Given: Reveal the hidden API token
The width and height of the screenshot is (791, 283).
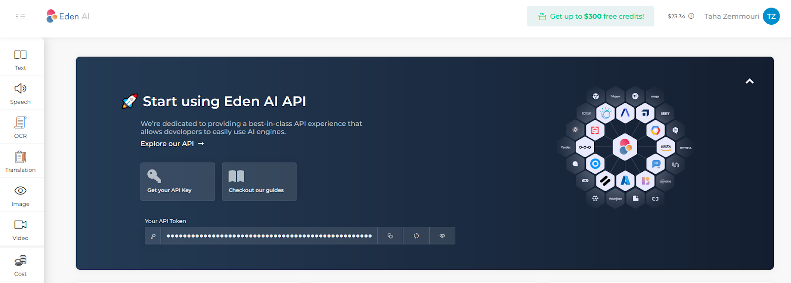Looking at the screenshot, I should tap(442, 236).
